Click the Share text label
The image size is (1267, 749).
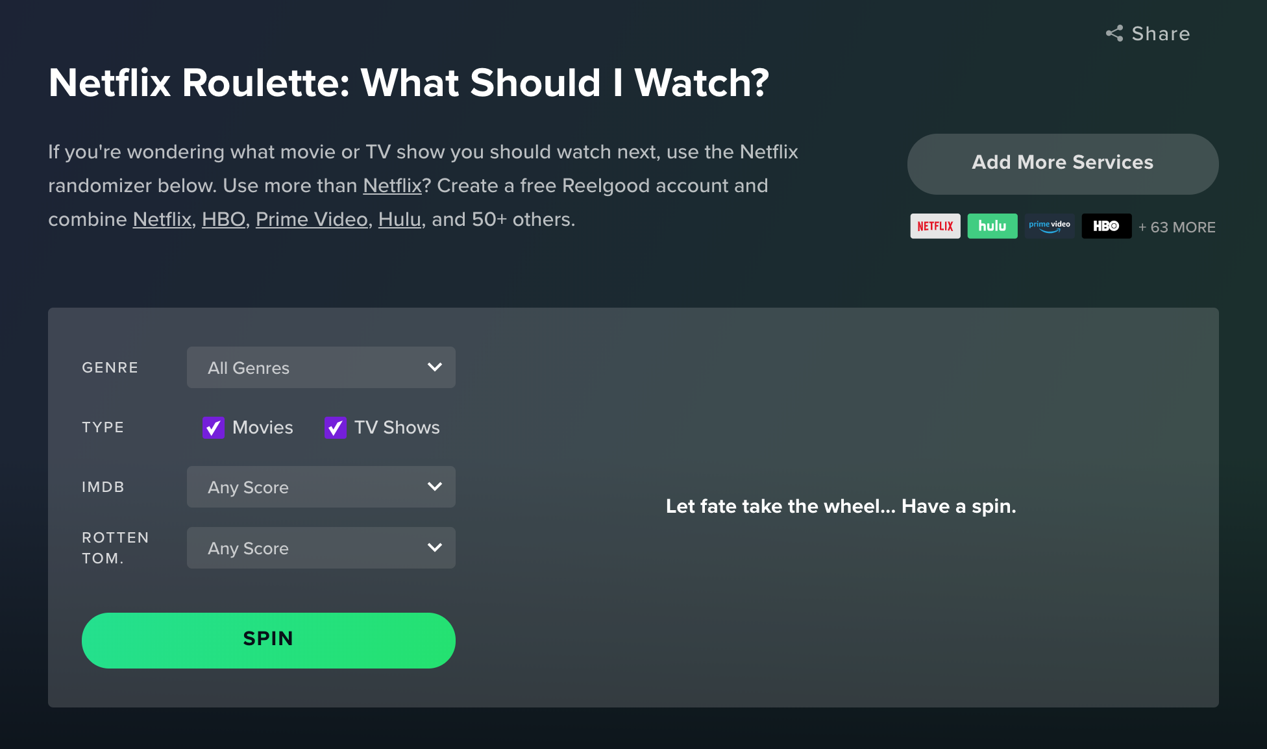point(1161,34)
